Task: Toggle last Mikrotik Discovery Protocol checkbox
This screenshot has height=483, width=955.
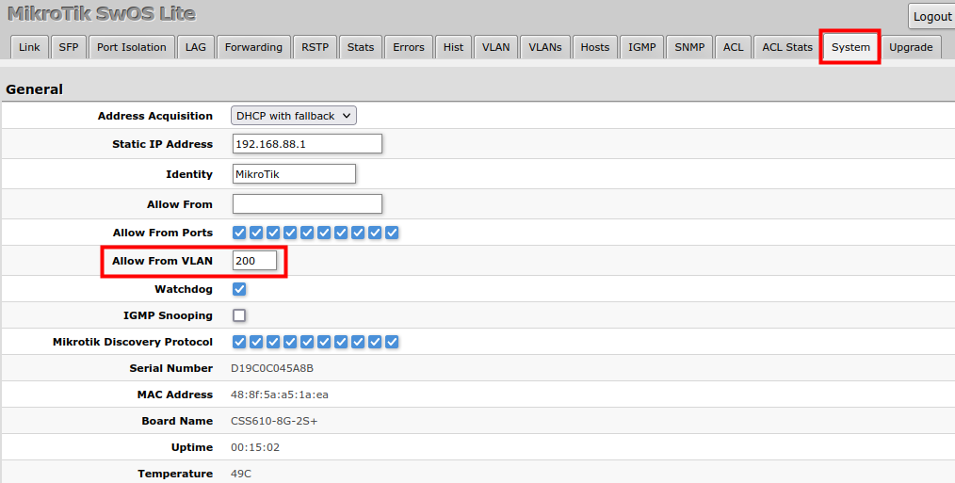Action: 392,342
